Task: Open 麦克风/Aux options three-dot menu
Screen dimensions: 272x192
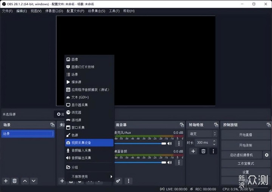Action: point(179,144)
